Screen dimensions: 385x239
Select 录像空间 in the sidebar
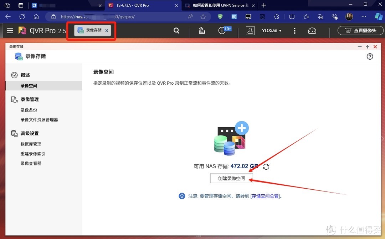click(x=29, y=85)
